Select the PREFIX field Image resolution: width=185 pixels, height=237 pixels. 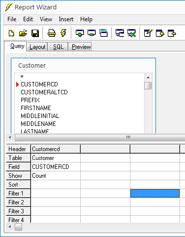[x=30, y=100]
